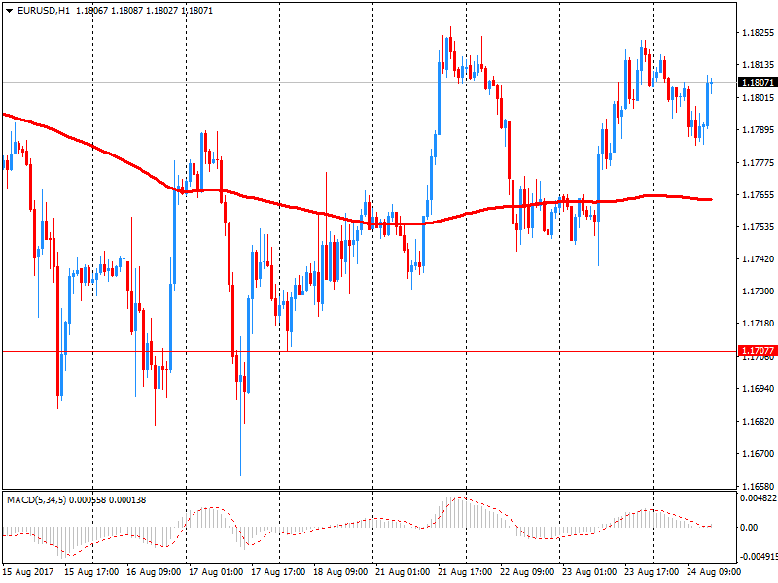778x583 pixels.
Task: Select the 15 Aug 17:00 time label
Action: pyautogui.click(x=91, y=572)
